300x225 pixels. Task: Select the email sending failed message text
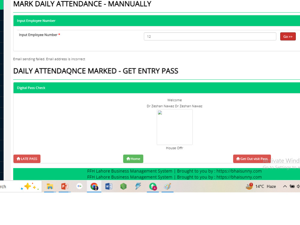pos(49,59)
